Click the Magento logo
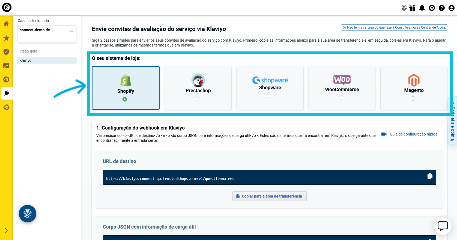The image size is (457, 240). 414,80
